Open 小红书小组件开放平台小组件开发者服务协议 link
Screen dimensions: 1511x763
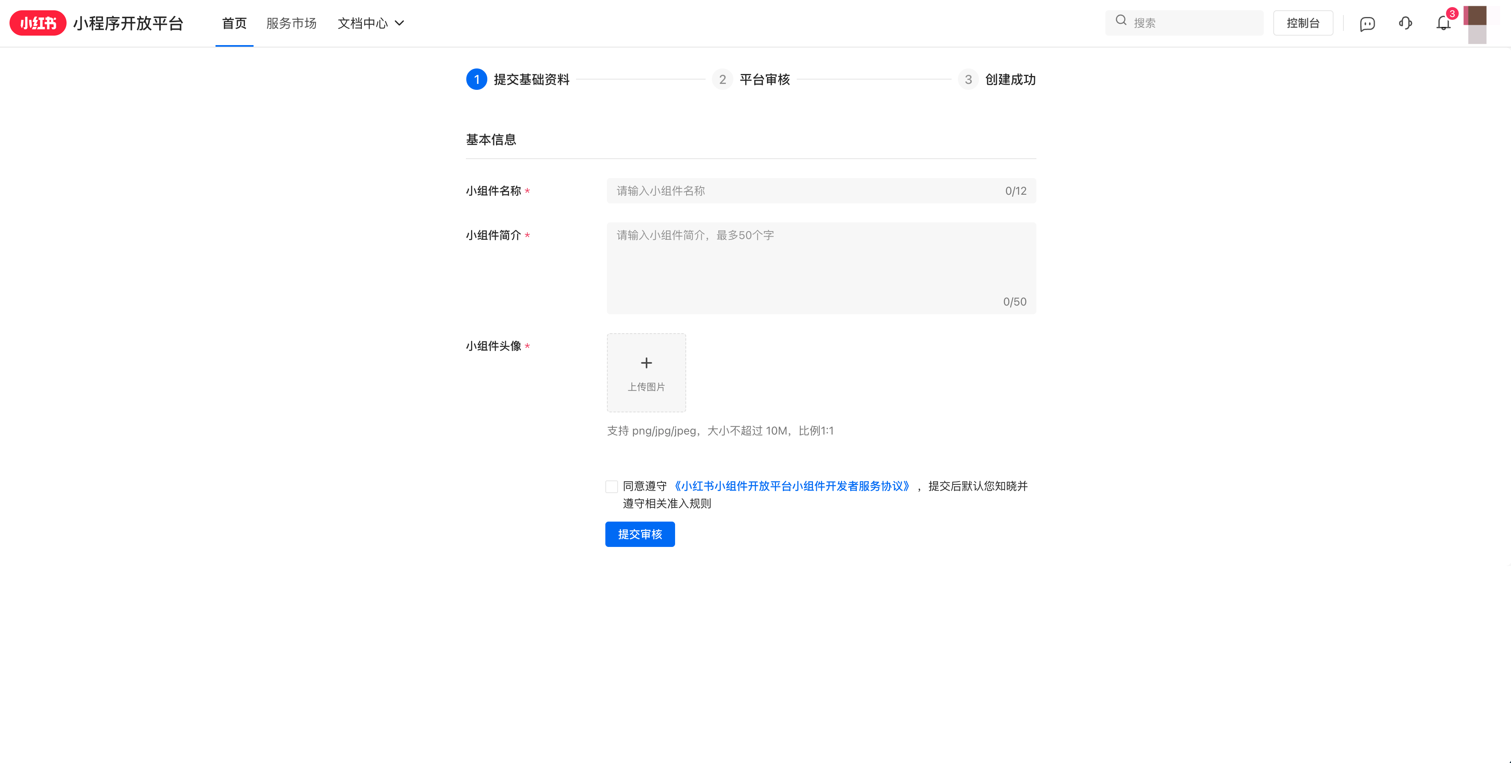click(x=792, y=486)
